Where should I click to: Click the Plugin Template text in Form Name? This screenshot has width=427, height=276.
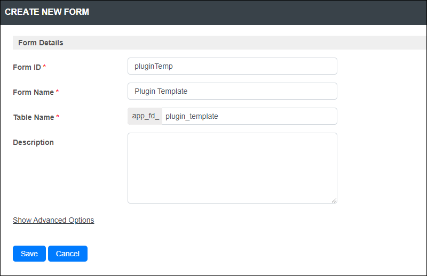[x=161, y=91]
